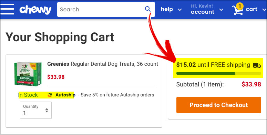The height and width of the screenshot is (135, 267).
Task: Open the Quantity selector box
Action: click(x=36, y=110)
